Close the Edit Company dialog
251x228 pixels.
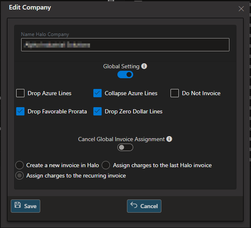(241, 9)
